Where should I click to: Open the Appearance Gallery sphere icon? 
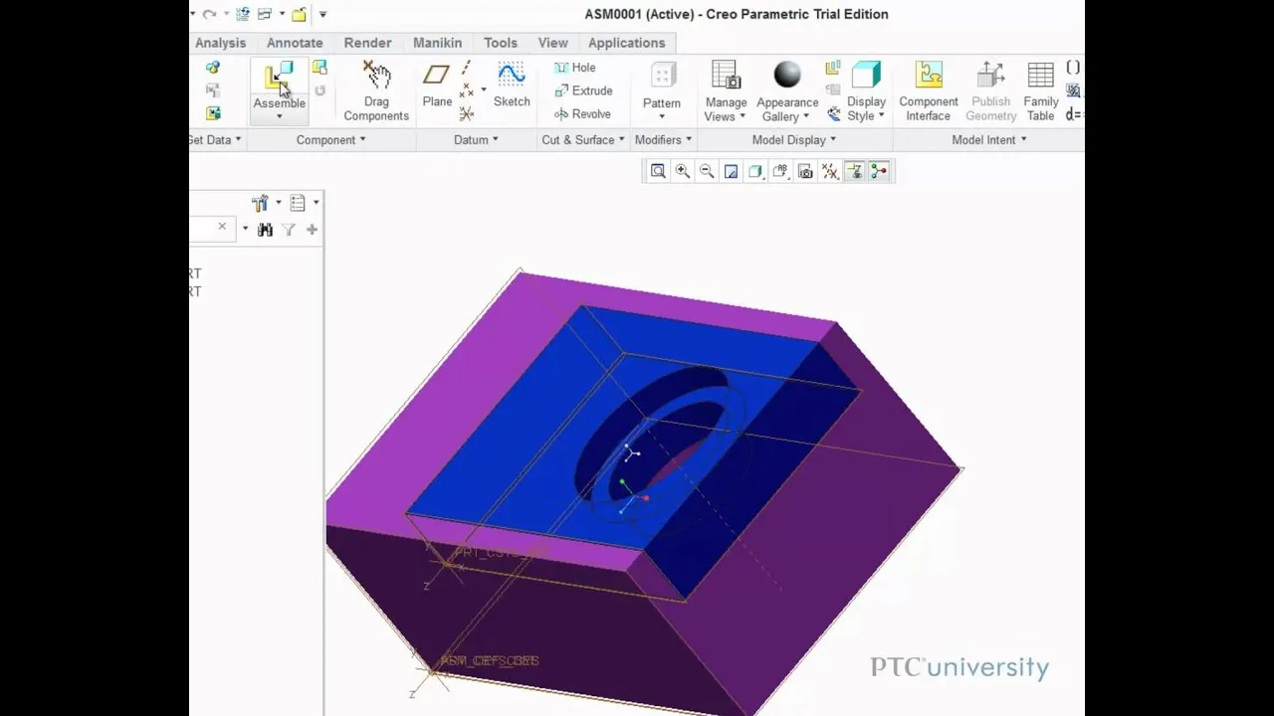(787, 76)
